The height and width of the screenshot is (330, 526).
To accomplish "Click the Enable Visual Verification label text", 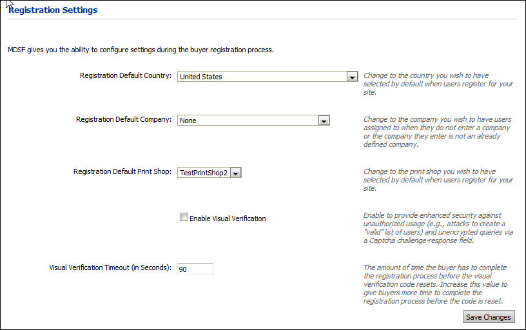I will [228, 218].
